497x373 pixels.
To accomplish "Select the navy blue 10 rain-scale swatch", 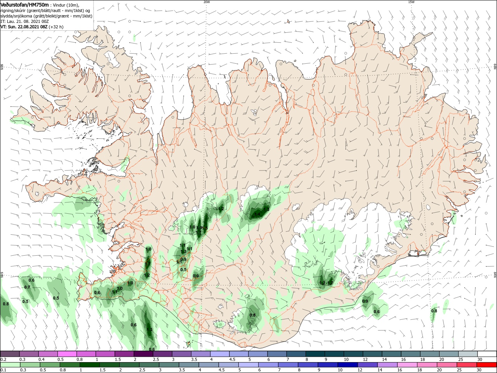I will point(348,365).
